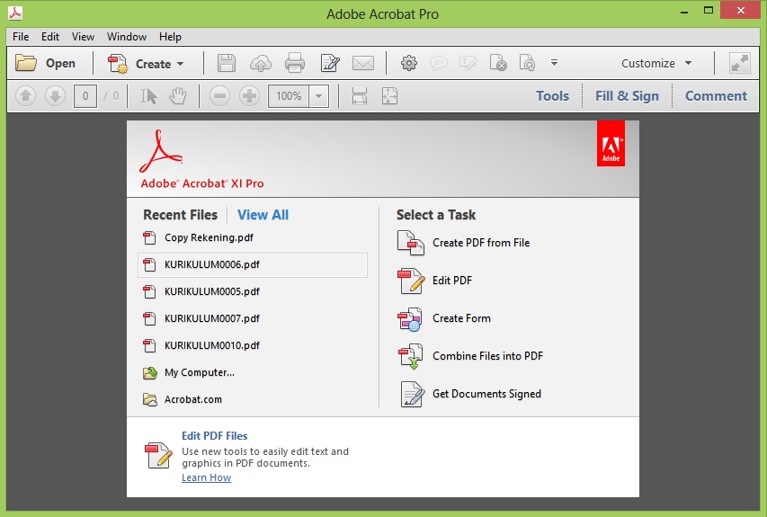
Task: Click the Save floppy disk icon
Action: coord(226,63)
